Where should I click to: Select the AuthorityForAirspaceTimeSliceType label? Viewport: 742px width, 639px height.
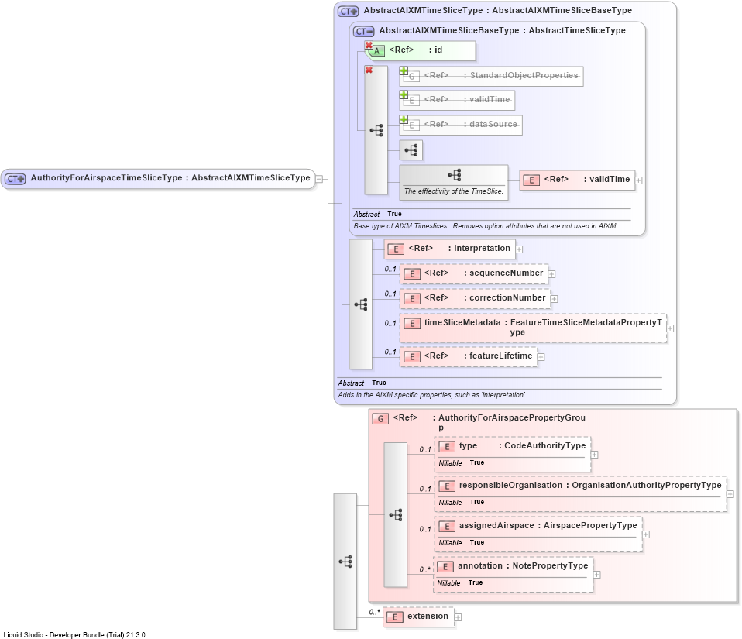coord(170,178)
